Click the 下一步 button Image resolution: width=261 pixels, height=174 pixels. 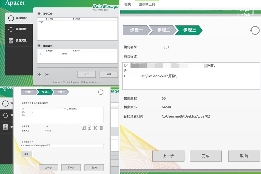pyautogui.click(x=71, y=168)
